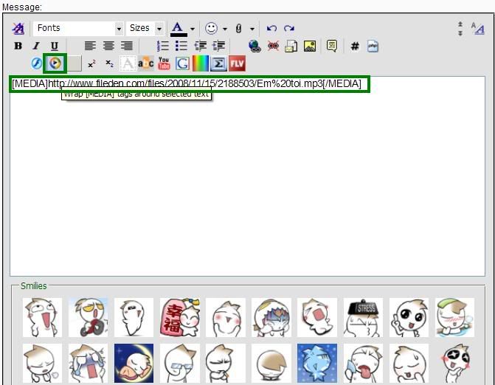Click the text color A swatch
The width and height of the screenshot is (495, 385).
pos(179,28)
